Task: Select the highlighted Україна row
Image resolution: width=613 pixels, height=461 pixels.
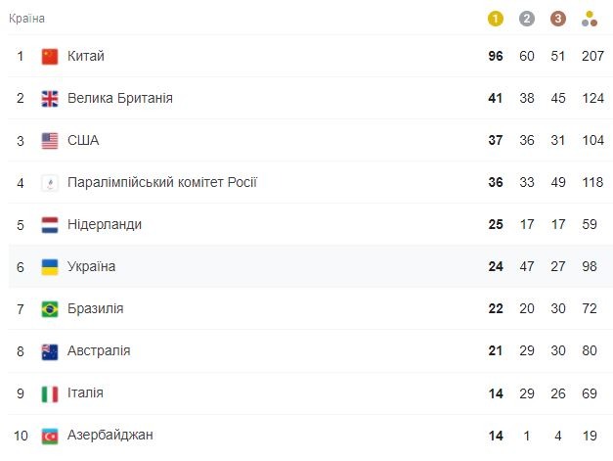Action: (x=310, y=266)
